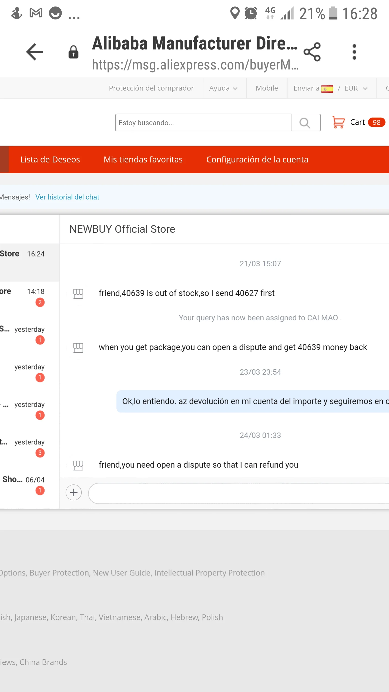Tap the alarm clock status icon

point(251,13)
